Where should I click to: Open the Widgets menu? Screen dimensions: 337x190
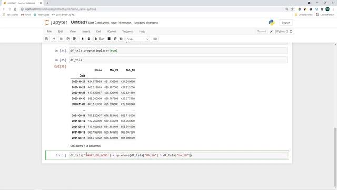127,32
